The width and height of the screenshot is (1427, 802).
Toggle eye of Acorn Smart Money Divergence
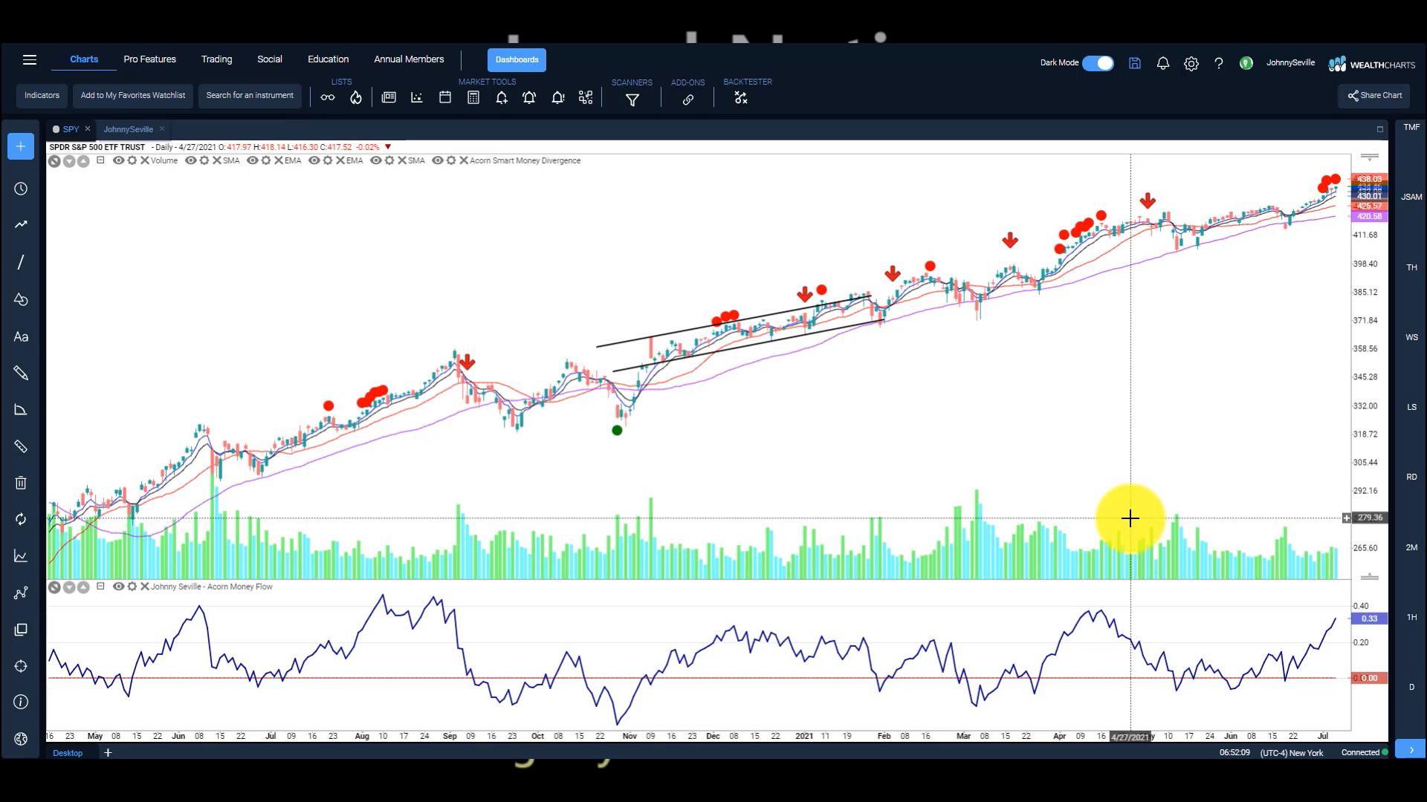pyautogui.click(x=438, y=160)
